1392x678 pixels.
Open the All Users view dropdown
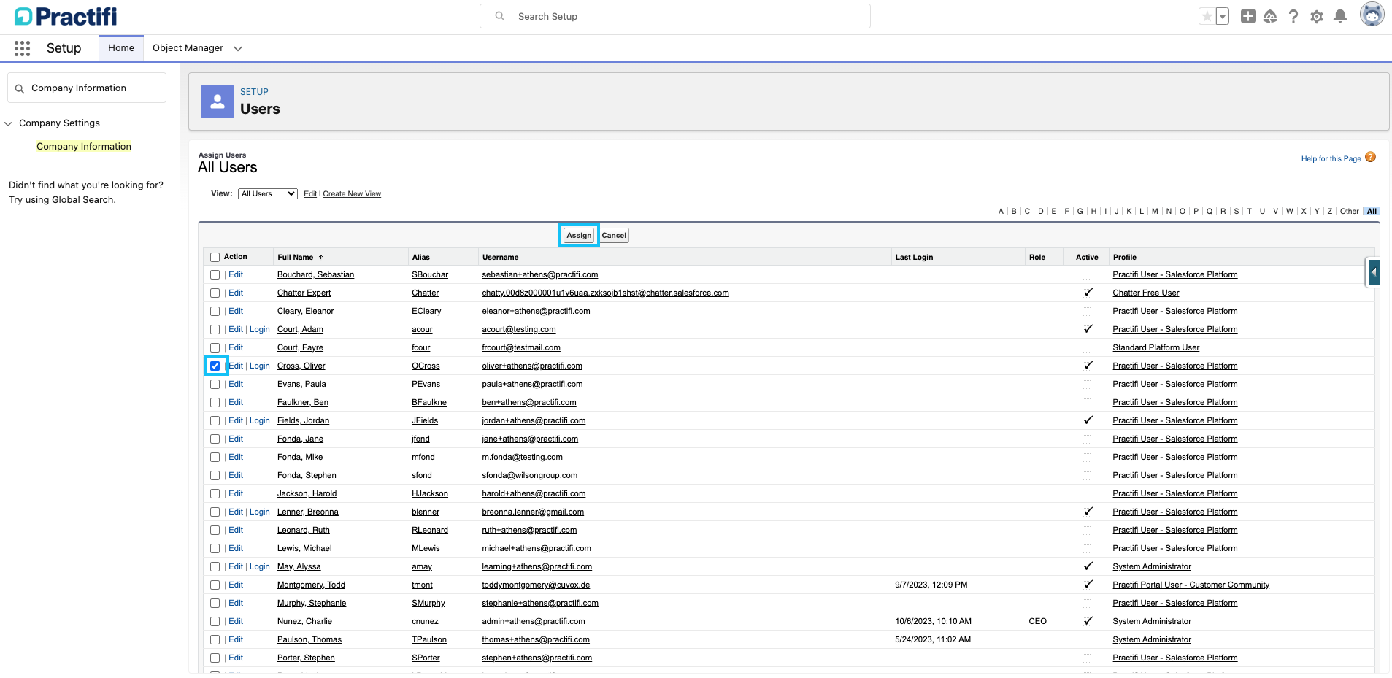[268, 193]
